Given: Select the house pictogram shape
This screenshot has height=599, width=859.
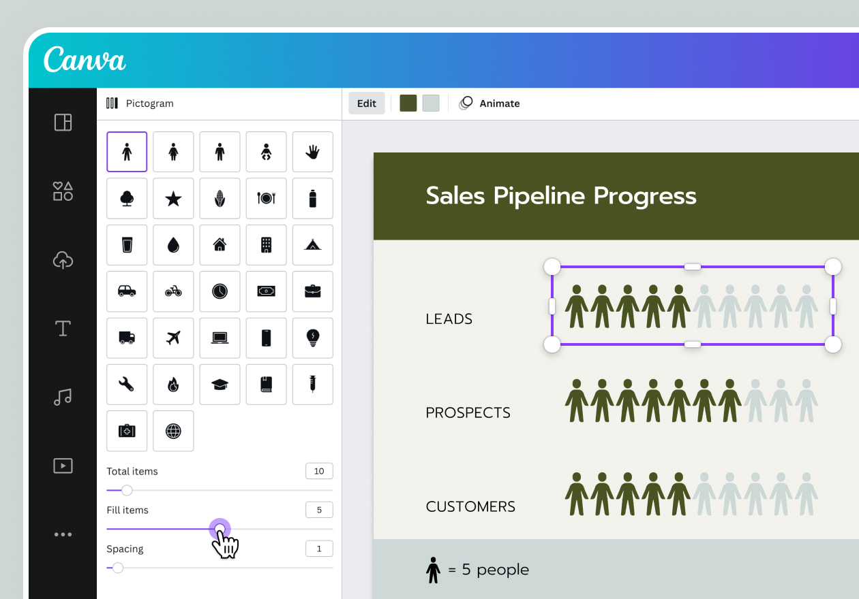Looking at the screenshot, I should [x=220, y=245].
